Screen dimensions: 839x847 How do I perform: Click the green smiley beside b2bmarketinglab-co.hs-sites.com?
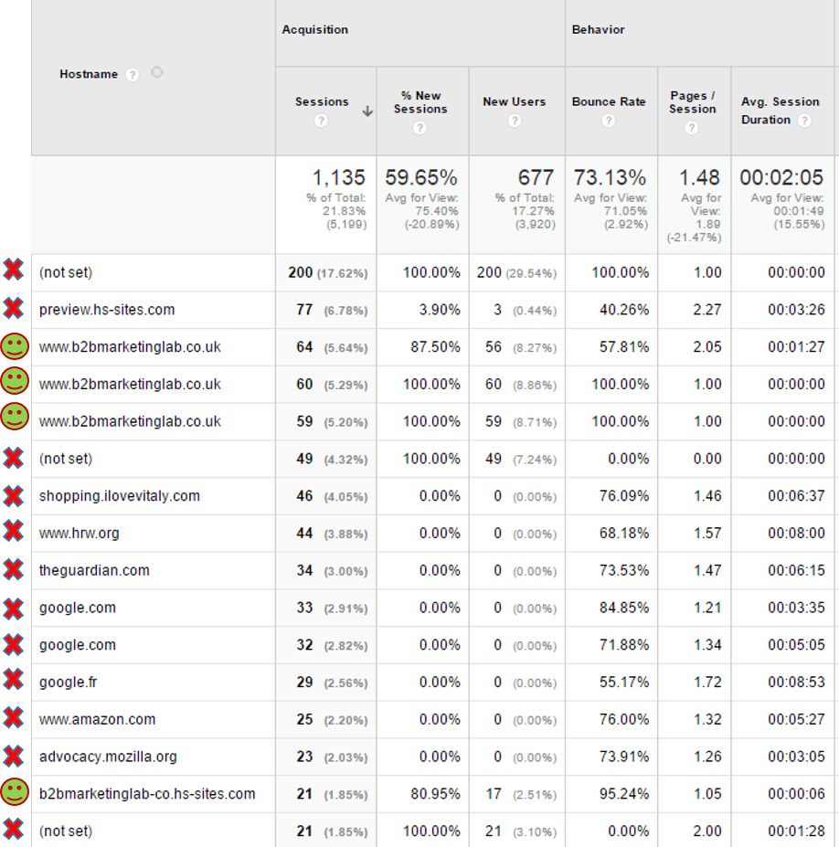click(14, 794)
